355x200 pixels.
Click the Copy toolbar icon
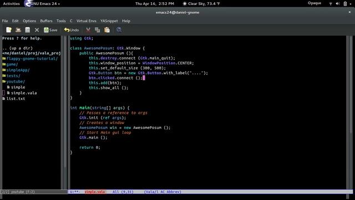click(98, 29)
